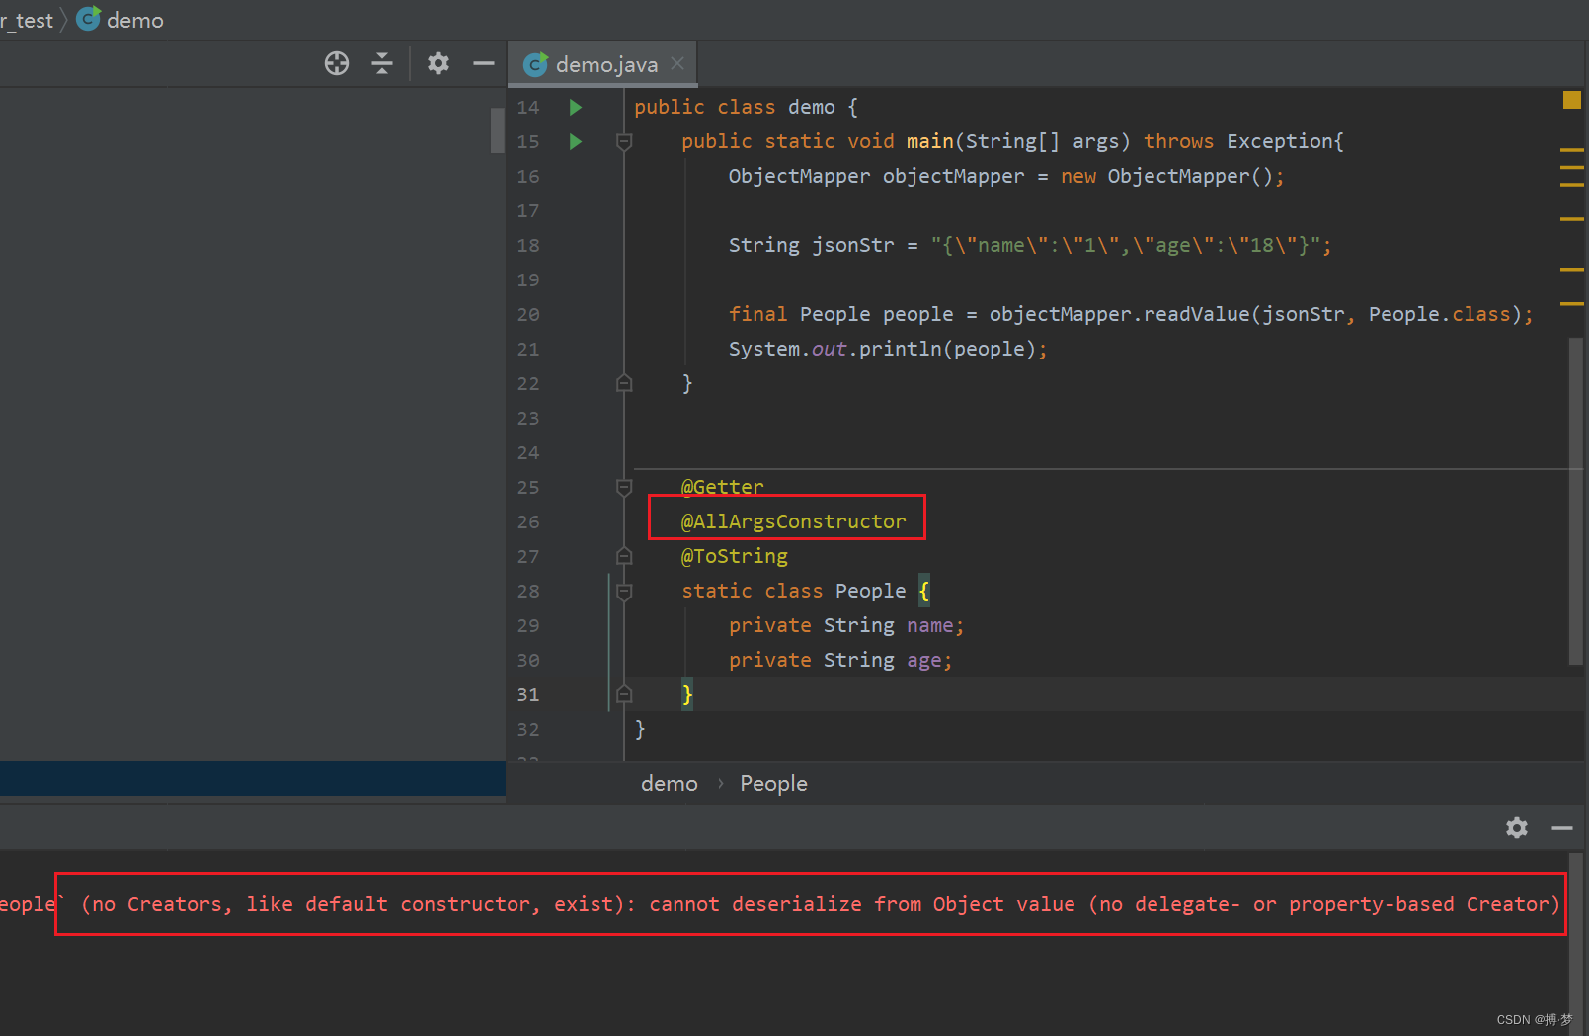Run main method using gutter arrow on line 15
1589x1036 pixels.
point(576,141)
